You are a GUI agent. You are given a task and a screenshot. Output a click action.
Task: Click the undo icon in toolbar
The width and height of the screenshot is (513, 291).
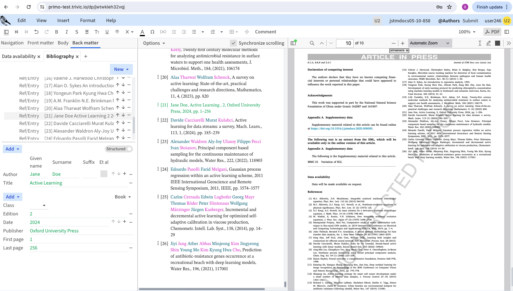(x=37, y=32)
